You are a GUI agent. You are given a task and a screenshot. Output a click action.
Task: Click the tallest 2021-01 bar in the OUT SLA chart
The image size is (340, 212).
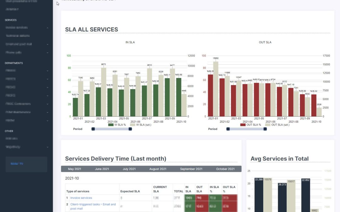(x=216, y=88)
